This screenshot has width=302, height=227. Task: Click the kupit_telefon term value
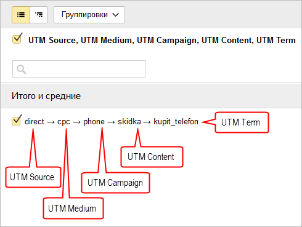click(x=176, y=122)
